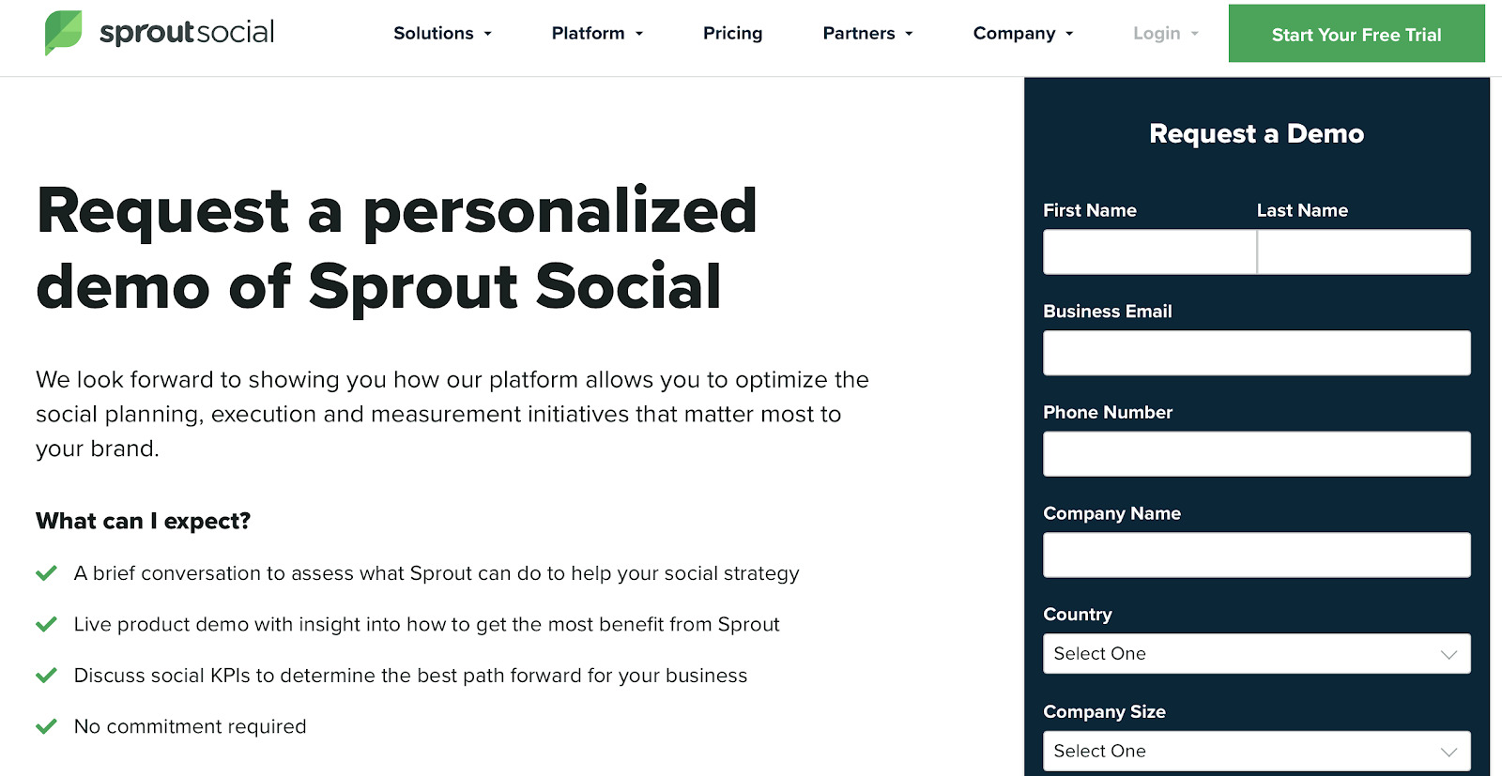Focus the First Name input field
This screenshot has height=776, width=1502.
pyautogui.click(x=1149, y=251)
